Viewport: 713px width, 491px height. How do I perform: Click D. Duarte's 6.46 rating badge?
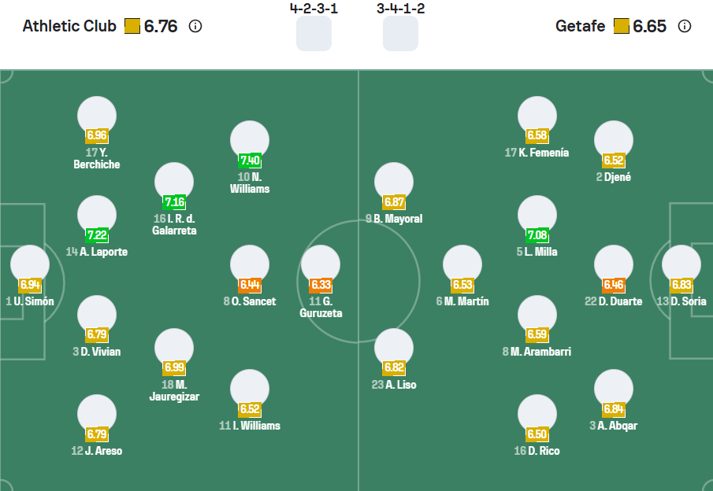[614, 285]
